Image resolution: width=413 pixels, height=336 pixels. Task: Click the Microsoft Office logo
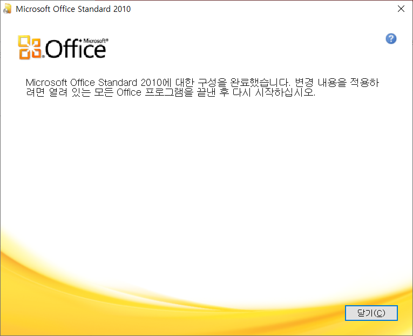click(x=63, y=48)
